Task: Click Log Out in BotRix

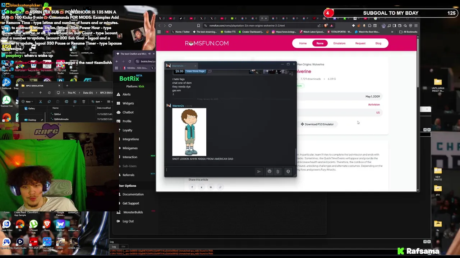Action: 128,221
